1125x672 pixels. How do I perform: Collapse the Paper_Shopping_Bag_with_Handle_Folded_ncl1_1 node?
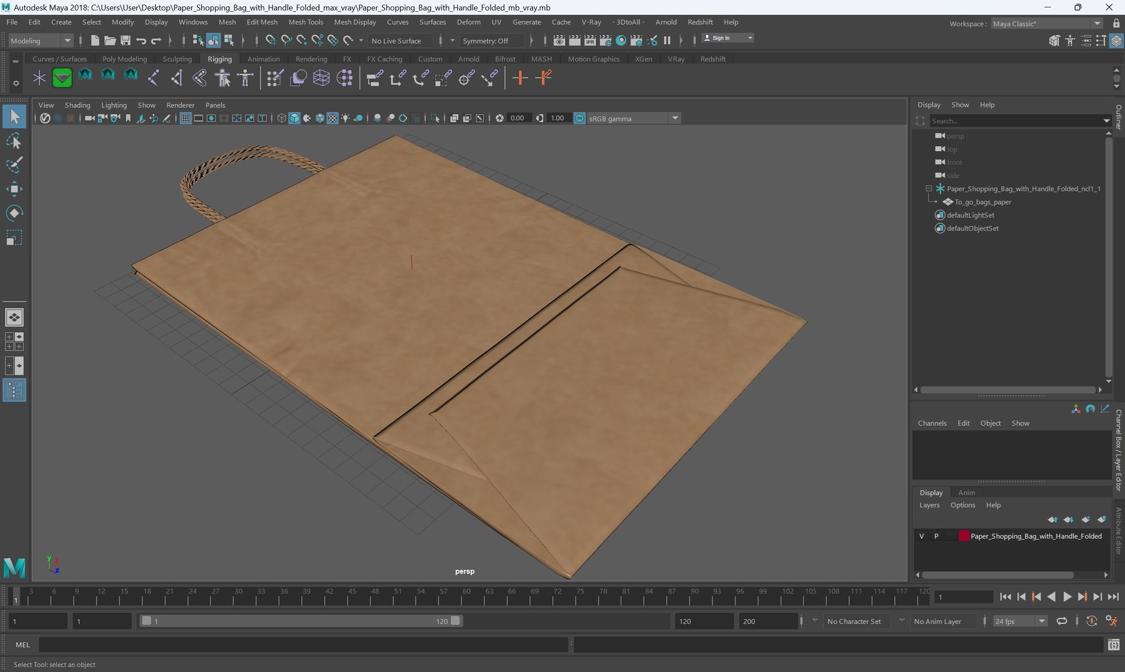(928, 189)
